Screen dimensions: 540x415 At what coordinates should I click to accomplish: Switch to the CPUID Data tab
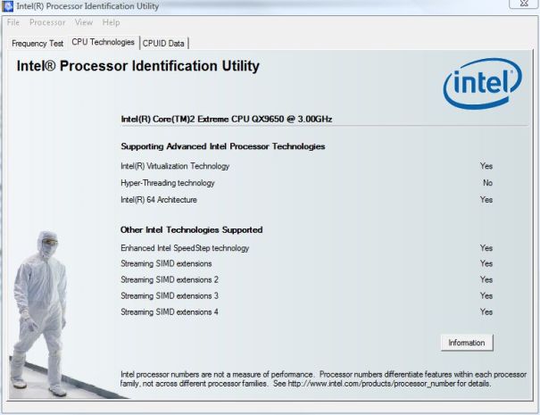[164, 43]
